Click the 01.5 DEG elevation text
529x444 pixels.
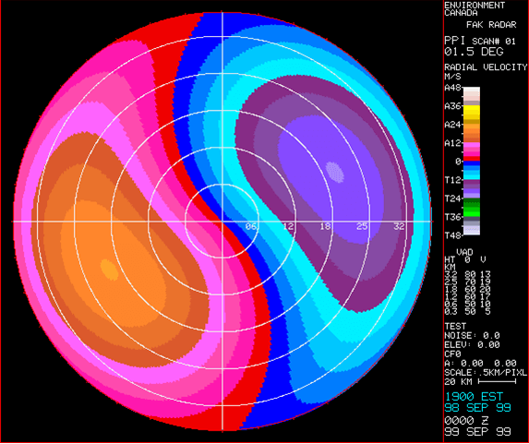click(474, 52)
